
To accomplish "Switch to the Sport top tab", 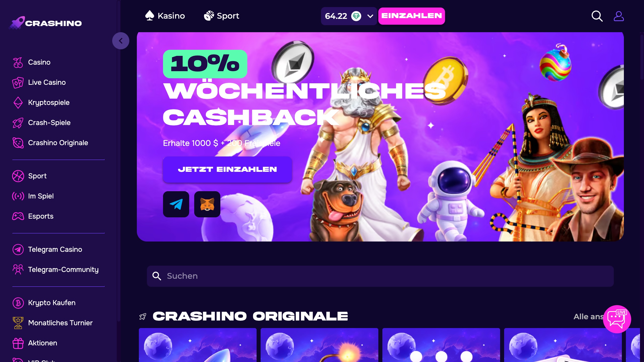I will tap(221, 16).
